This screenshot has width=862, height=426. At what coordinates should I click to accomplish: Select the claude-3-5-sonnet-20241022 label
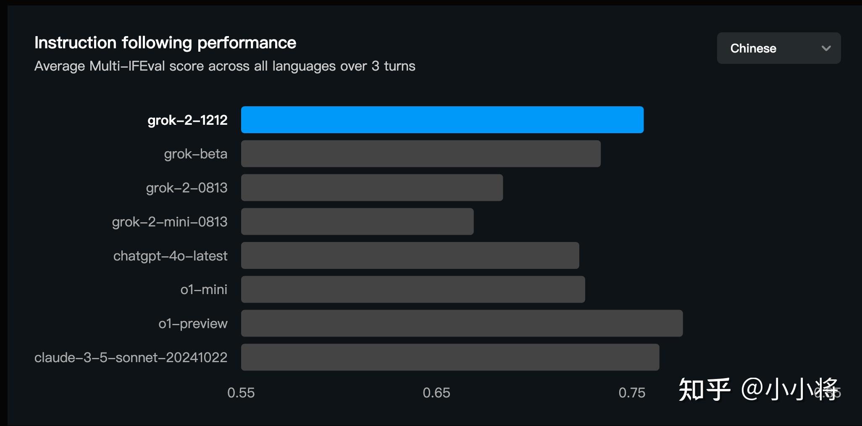coord(131,358)
